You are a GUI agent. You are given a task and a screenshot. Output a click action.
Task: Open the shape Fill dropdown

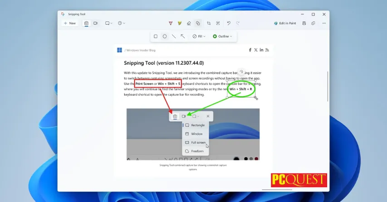pos(199,36)
